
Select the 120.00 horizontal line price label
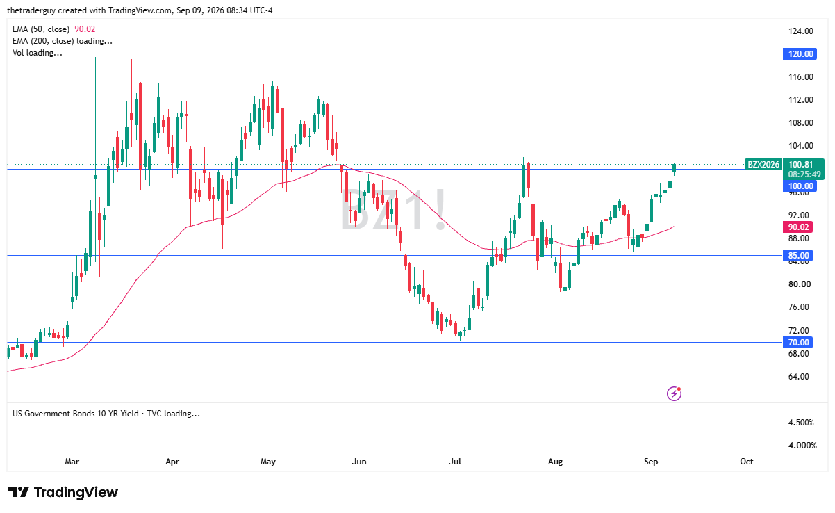pos(799,54)
